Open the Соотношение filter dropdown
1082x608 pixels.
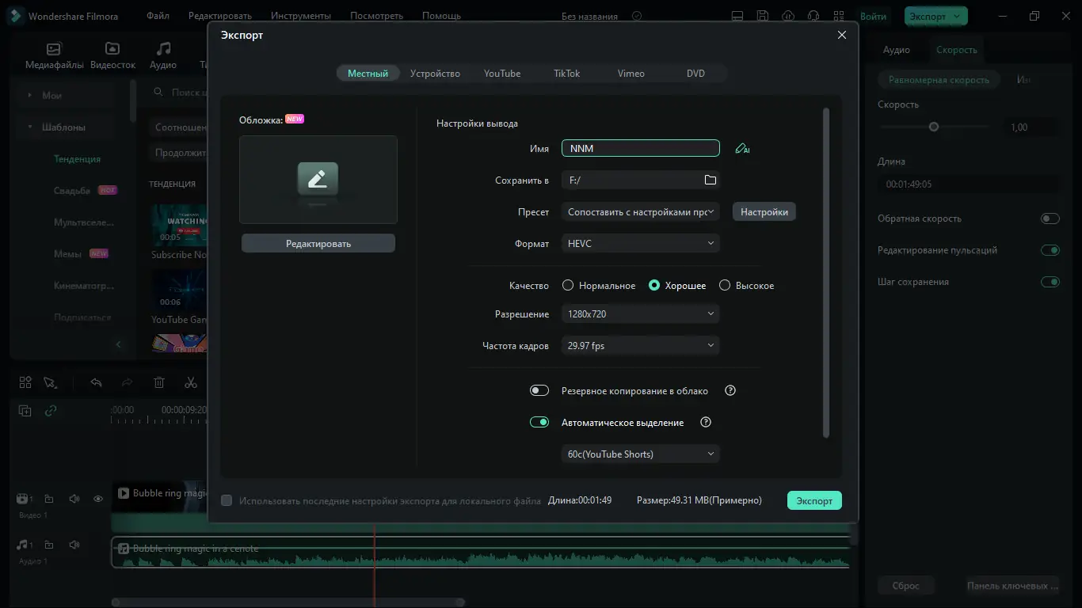pos(179,127)
